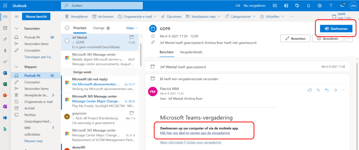359x150 pixels.
Task: Open the MM folder
Action: click(x=35, y=128)
